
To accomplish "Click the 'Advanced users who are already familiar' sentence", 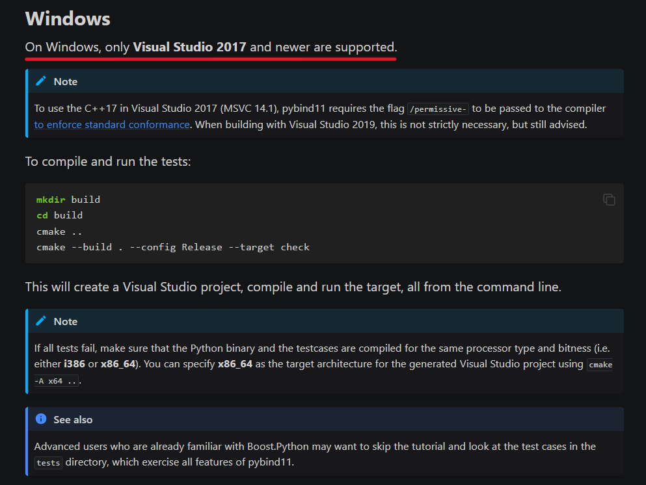I will click(x=315, y=454).
